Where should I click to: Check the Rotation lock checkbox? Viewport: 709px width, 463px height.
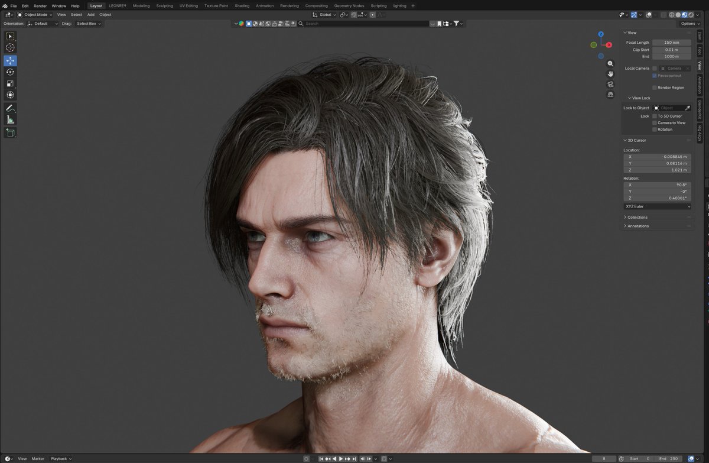pos(655,129)
